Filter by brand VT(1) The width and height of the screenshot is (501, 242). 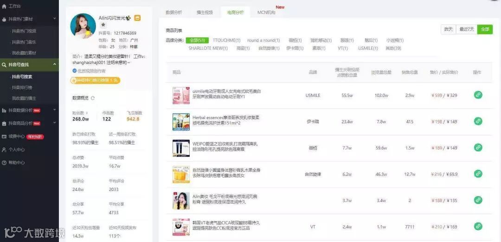pyautogui.click(x=343, y=49)
